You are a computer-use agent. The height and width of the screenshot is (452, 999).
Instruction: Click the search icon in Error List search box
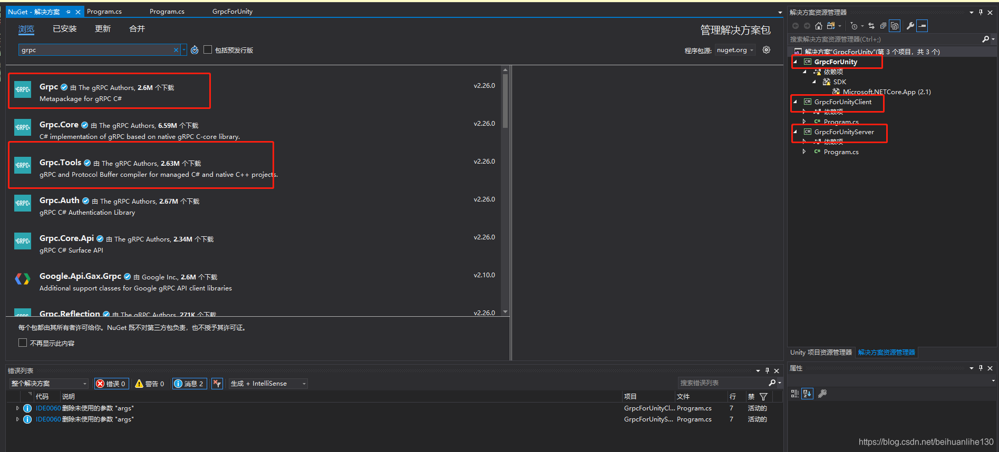click(772, 383)
